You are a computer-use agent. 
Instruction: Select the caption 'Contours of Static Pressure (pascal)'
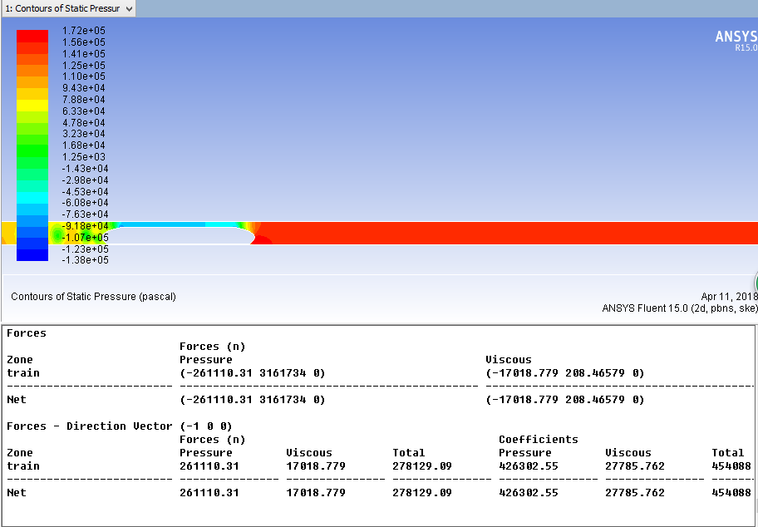93,297
